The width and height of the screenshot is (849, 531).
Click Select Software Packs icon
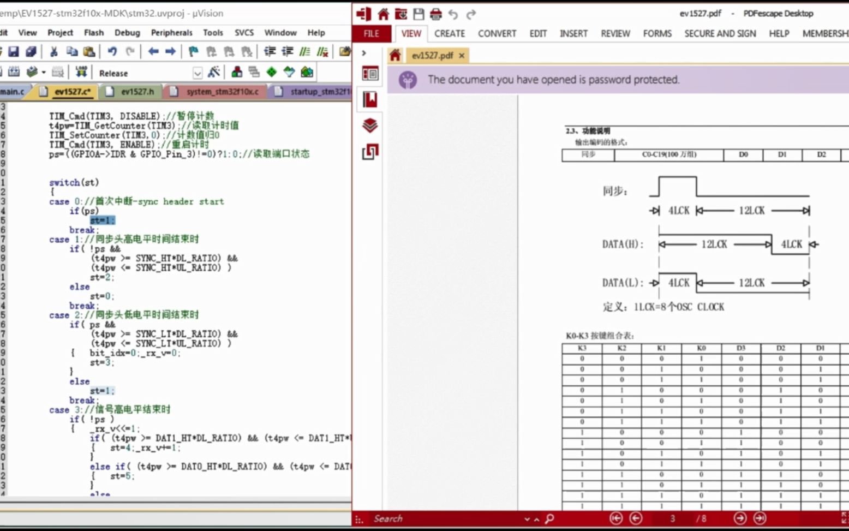(x=289, y=72)
